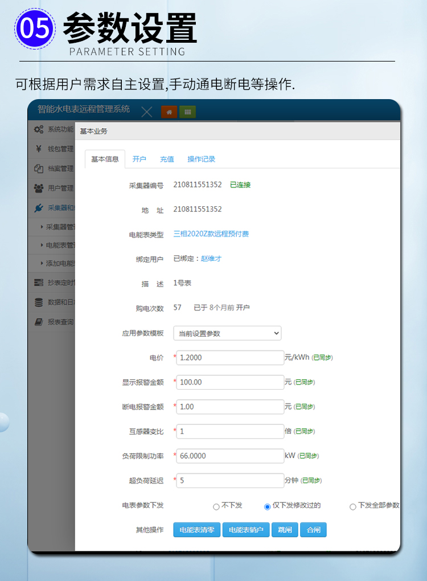Select 仅下发修改过的 radio button
Screen dimensions: 427x581
click(268, 506)
